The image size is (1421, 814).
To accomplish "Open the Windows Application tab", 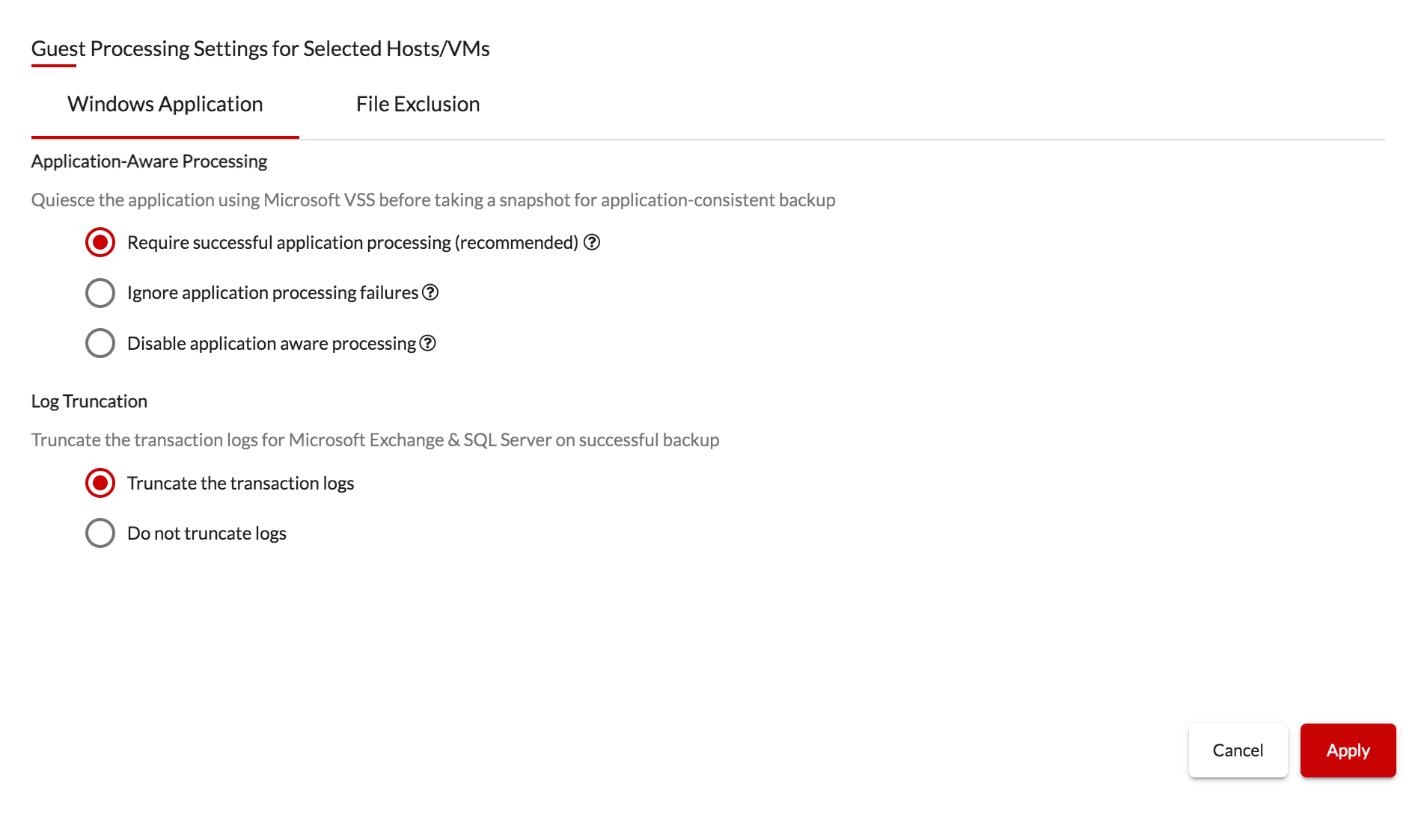I will [x=165, y=104].
